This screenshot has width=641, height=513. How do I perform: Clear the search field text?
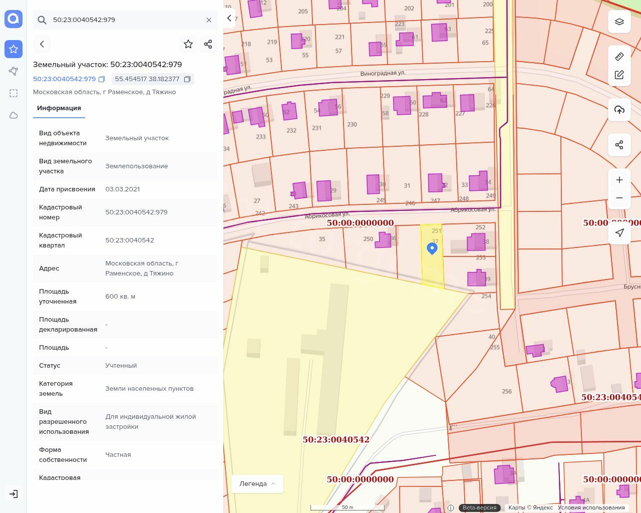[209, 20]
